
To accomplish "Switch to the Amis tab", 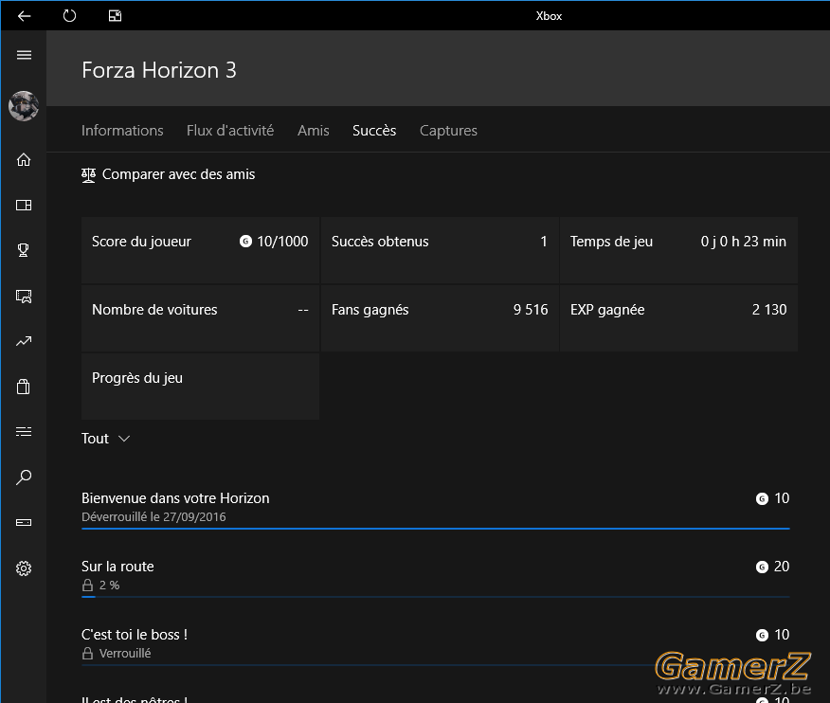I will coord(314,130).
